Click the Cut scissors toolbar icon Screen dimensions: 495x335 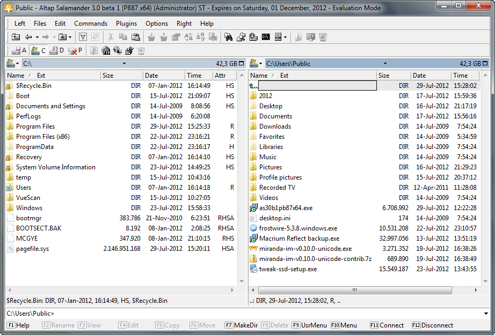tap(111, 37)
